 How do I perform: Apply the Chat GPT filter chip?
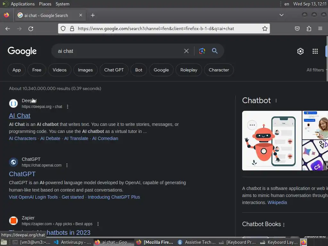click(114, 70)
